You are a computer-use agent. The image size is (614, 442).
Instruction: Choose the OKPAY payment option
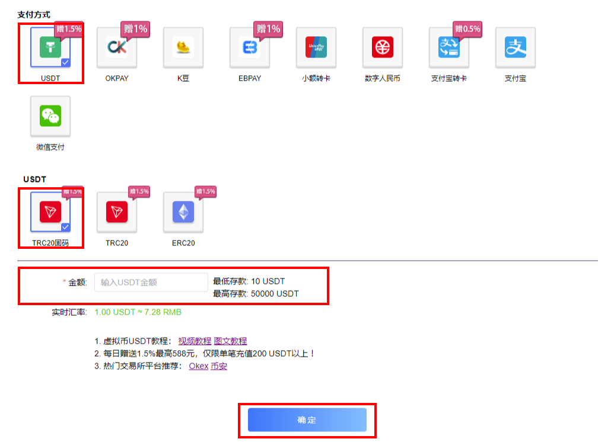[x=117, y=47]
